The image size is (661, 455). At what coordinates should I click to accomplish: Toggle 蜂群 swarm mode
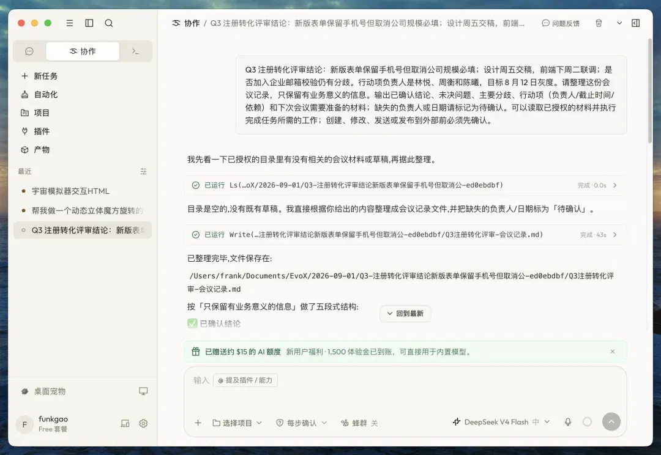(359, 423)
